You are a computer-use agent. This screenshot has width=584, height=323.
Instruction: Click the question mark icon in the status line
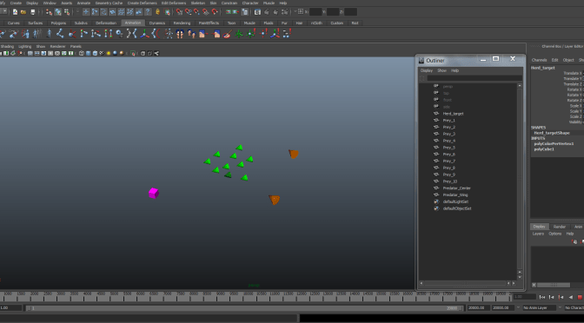point(148,12)
